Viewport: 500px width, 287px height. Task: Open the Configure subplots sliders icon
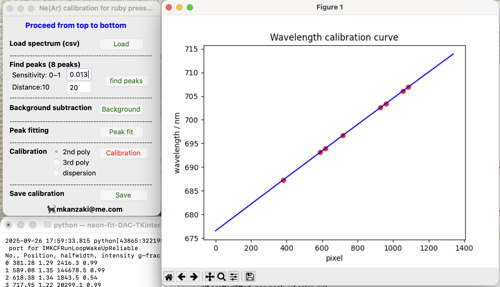tap(234, 277)
